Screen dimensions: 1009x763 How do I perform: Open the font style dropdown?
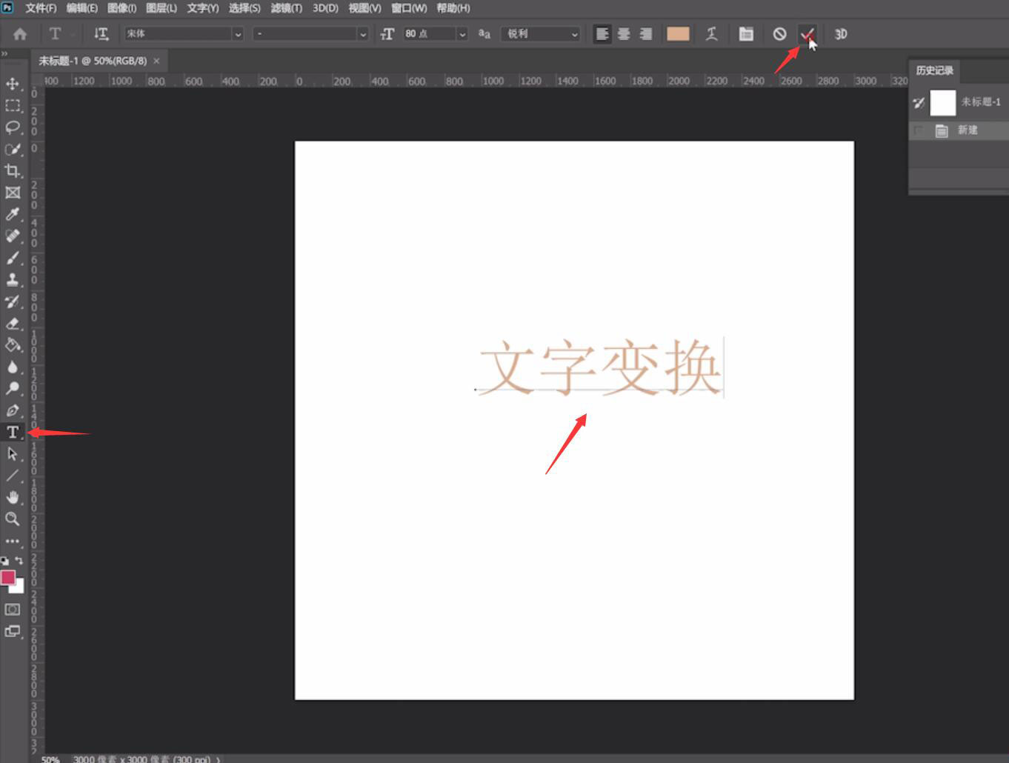click(362, 34)
